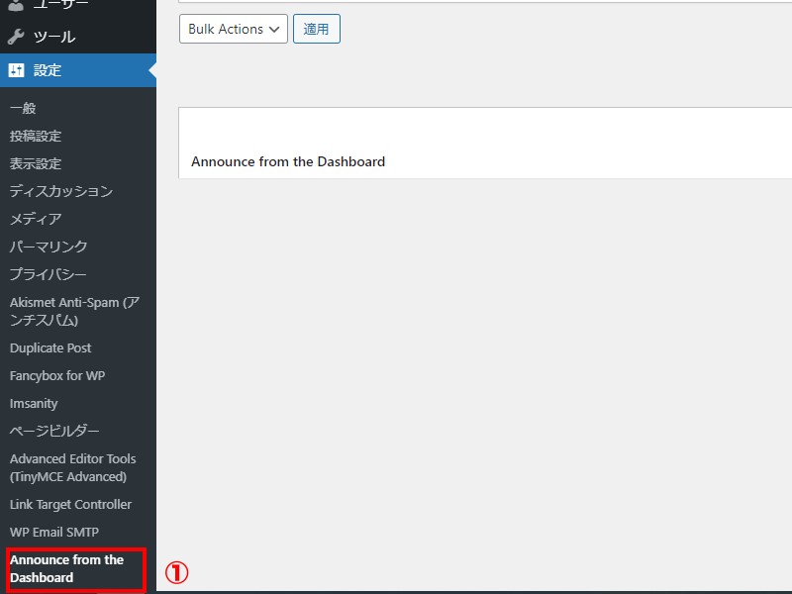The image size is (792, 594).
Task: Open Advanced Editor Tools (TinyMCE Advanced)
Action: [72, 467]
